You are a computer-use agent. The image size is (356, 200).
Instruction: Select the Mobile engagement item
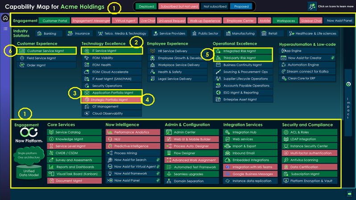pos(265,20)
